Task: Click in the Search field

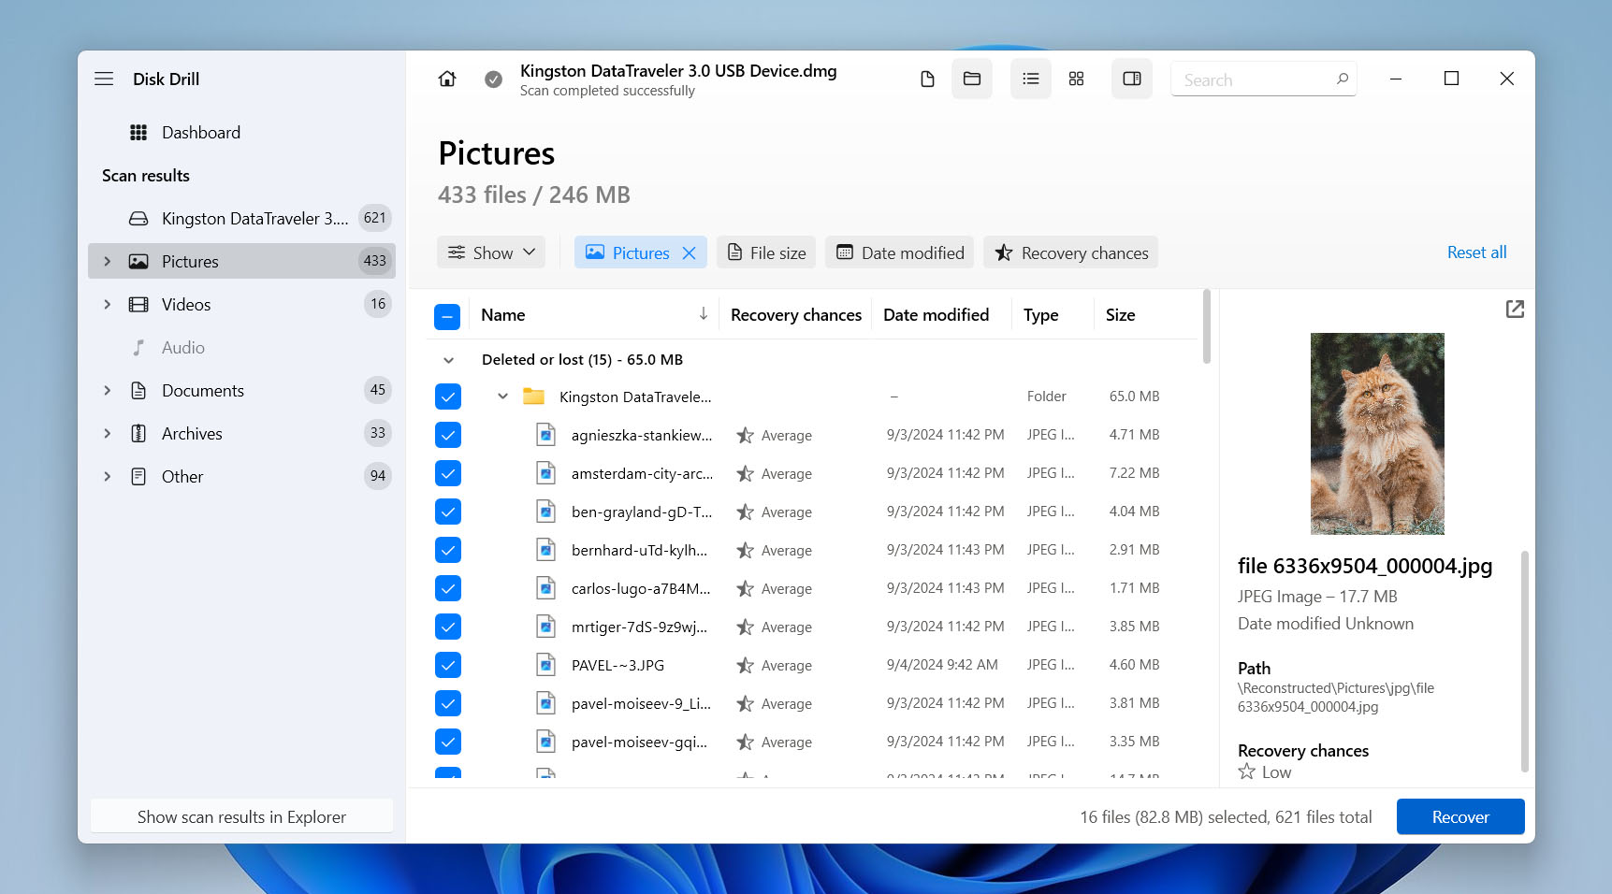Action: point(1263,79)
